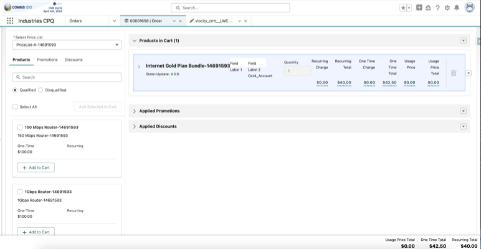Switch to the 00001658 | Order tab

pyautogui.click(x=146, y=21)
